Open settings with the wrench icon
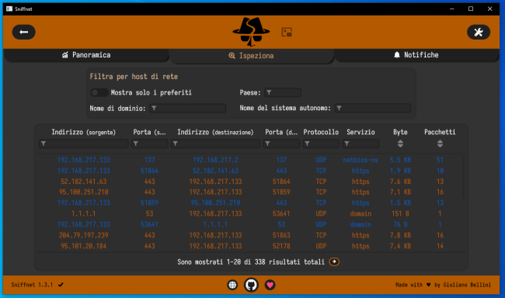Screen dimensions: 505x298 click(x=479, y=32)
